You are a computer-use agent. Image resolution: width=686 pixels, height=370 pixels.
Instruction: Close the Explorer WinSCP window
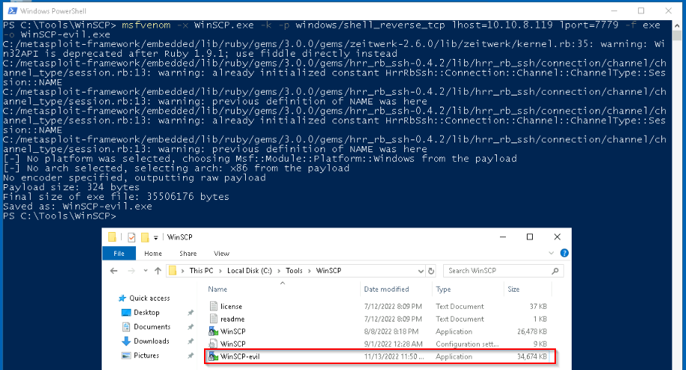(x=557, y=237)
